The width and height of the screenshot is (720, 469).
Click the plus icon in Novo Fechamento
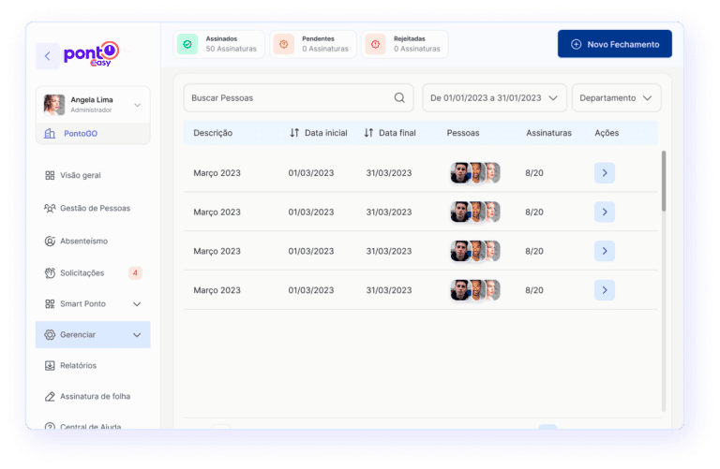coord(576,44)
